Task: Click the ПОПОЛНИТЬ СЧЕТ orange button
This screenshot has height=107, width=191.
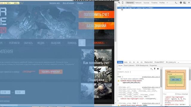Action: [x=96, y=15]
